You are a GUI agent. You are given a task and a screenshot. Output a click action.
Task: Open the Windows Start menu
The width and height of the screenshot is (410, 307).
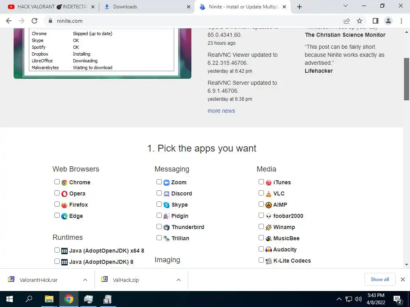pyautogui.click(x=10, y=299)
